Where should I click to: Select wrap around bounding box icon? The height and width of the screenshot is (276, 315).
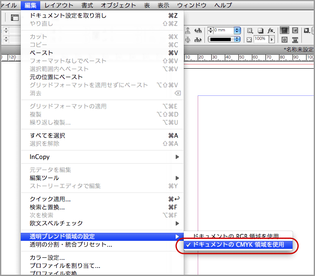[295, 31]
